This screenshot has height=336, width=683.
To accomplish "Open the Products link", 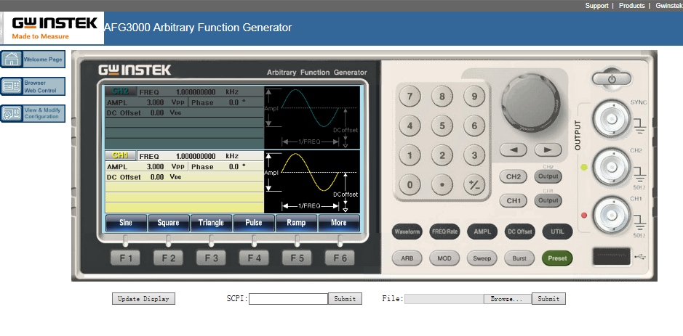I will pos(631,6).
